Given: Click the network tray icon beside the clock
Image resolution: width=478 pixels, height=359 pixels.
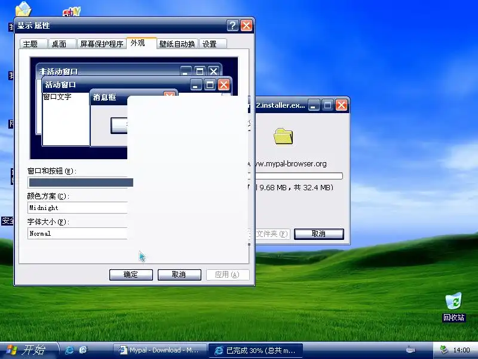Looking at the screenshot, I should click(x=444, y=350).
